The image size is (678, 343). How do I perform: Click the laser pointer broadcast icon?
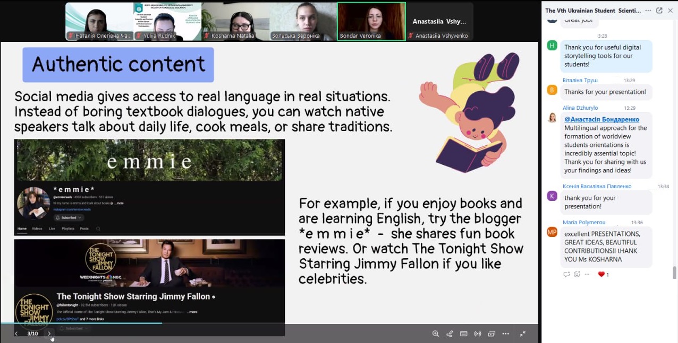tap(477, 333)
